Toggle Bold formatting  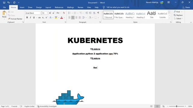[x=27, y=17]
